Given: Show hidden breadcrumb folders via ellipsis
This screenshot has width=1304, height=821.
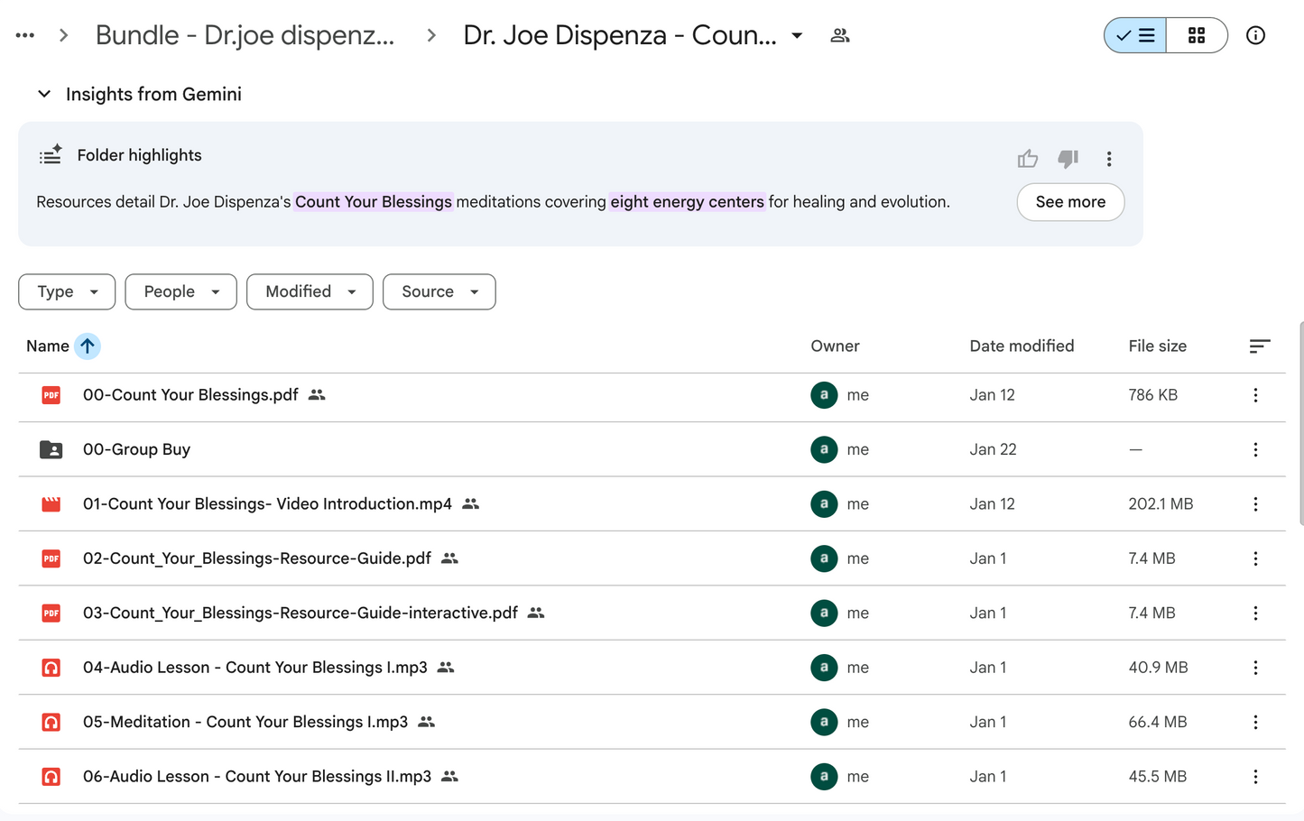Looking at the screenshot, I should coord(25,35).
